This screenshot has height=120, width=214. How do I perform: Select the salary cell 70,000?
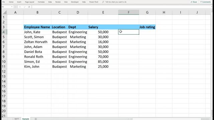coord(103,57)
